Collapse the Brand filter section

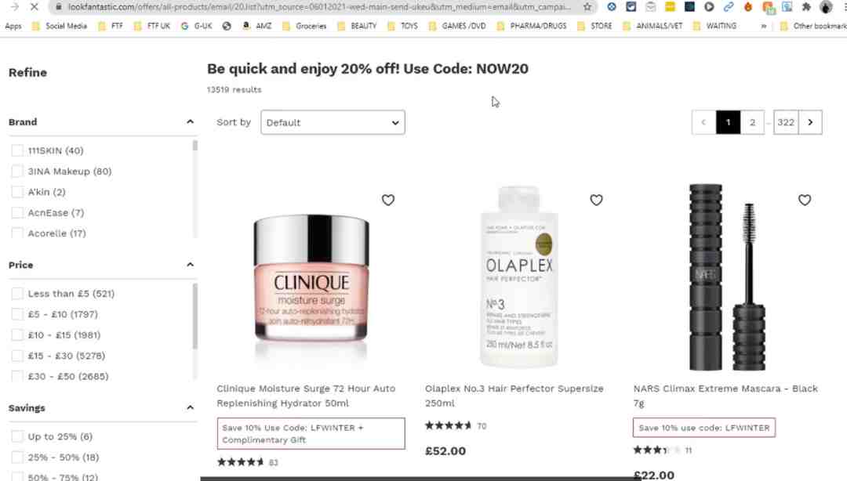[190, 122]
